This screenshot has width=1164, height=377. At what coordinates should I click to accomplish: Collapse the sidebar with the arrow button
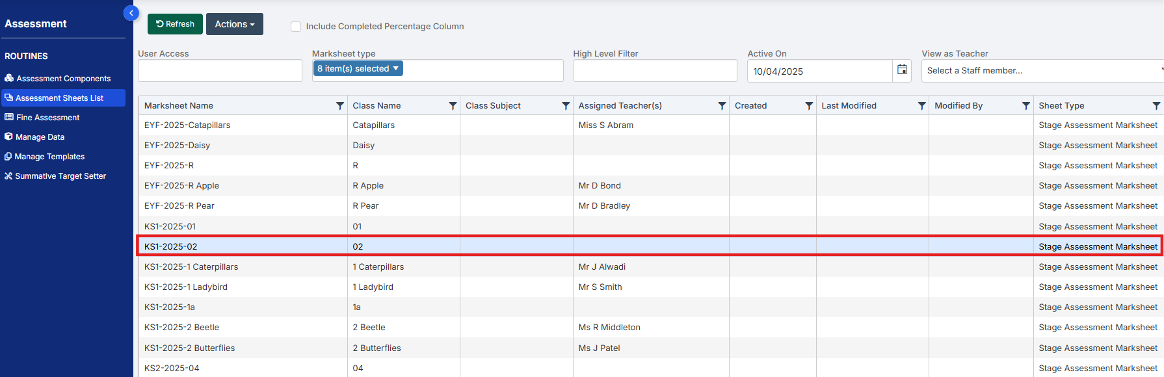click(x=131, y=13)
